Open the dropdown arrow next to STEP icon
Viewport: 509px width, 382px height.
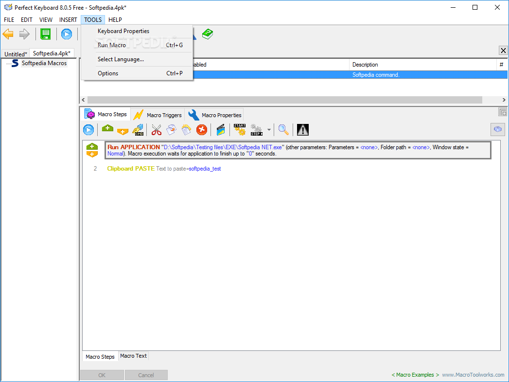(x=269, y=130)
